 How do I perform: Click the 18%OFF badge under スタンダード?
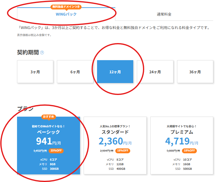123,151
